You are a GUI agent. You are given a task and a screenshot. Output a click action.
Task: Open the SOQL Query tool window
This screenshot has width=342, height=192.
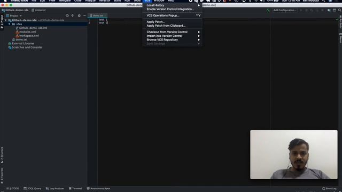click(x=32, y=188)
